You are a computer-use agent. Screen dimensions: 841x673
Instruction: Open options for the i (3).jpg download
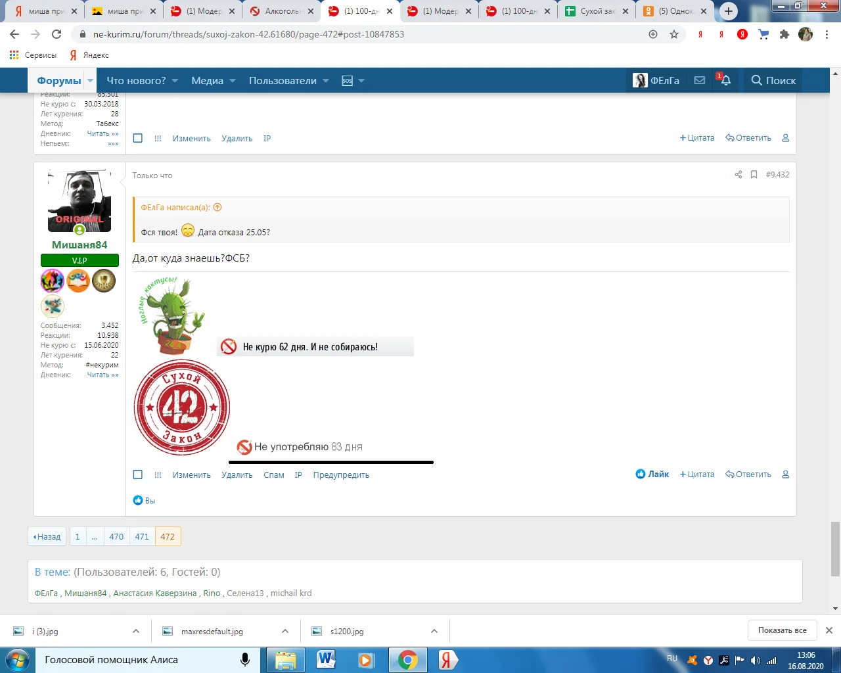pyautogui.click(x=136, y=631)
